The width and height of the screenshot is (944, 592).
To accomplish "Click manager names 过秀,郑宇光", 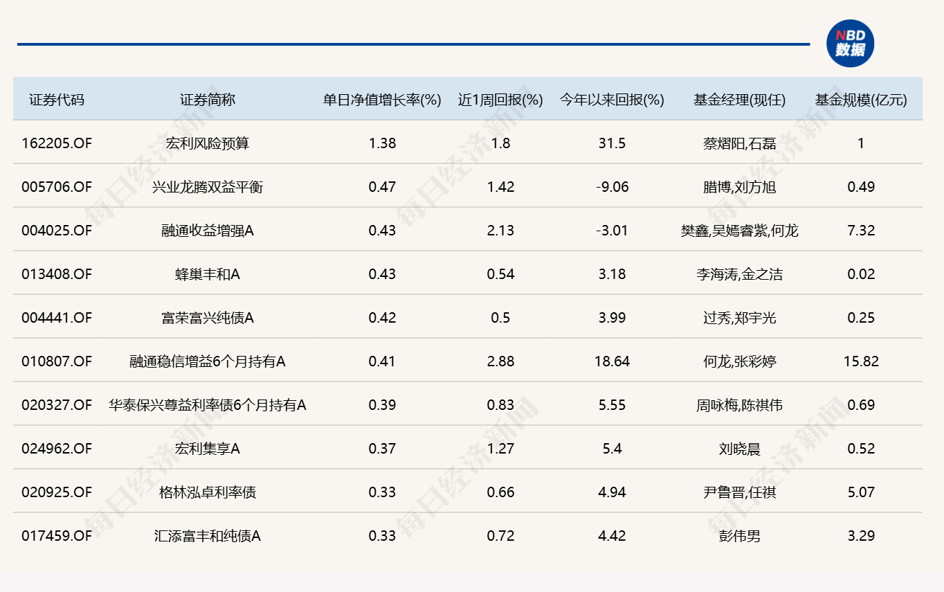I will [739, 318].
